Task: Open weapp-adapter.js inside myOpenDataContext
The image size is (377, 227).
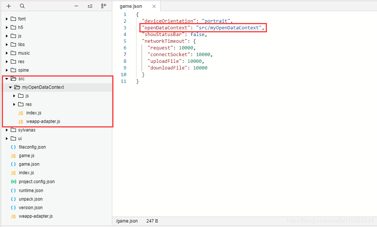Action: (x=43, y=121)
